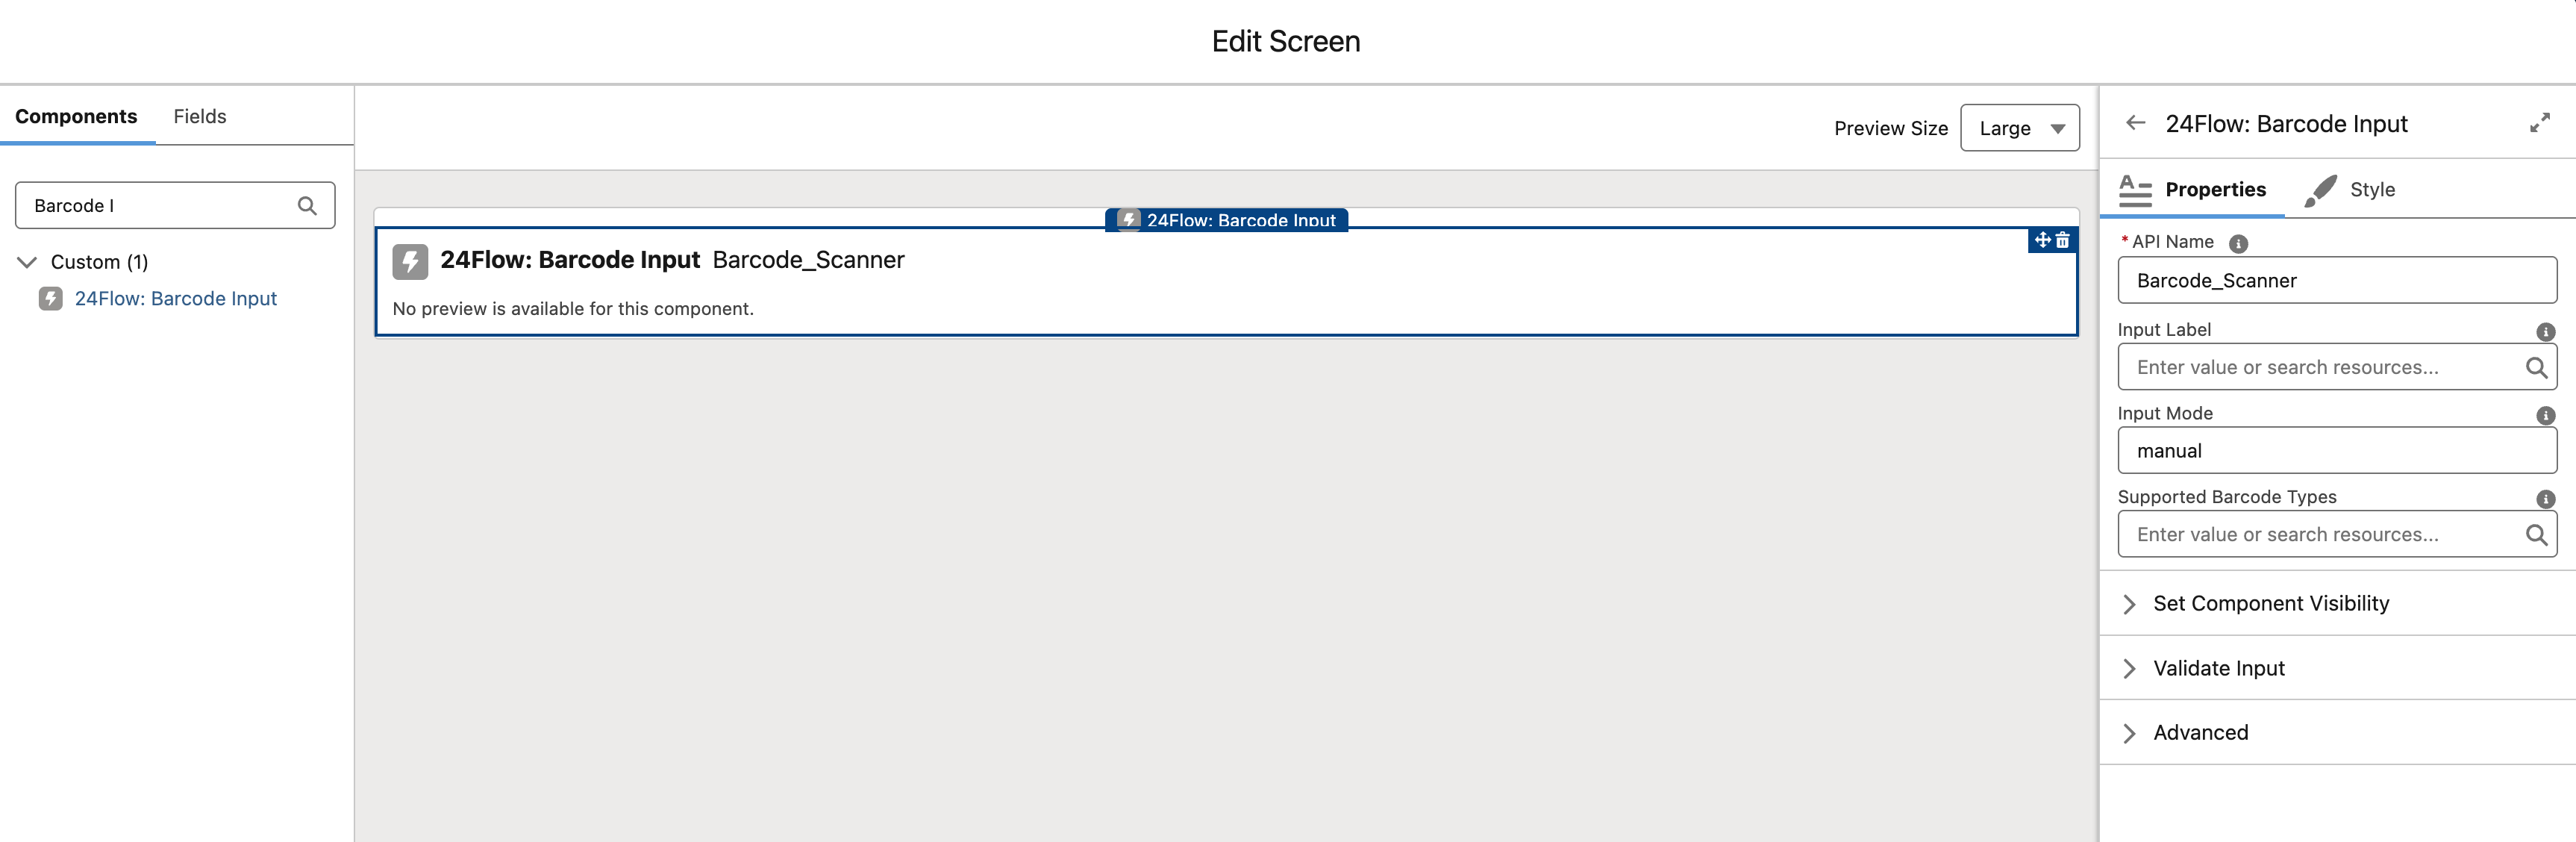Image resolution: width=2576 pixels, height=842 pixels.
Task: Click the Input Label info icon
Action: (x=2545, y=331)
